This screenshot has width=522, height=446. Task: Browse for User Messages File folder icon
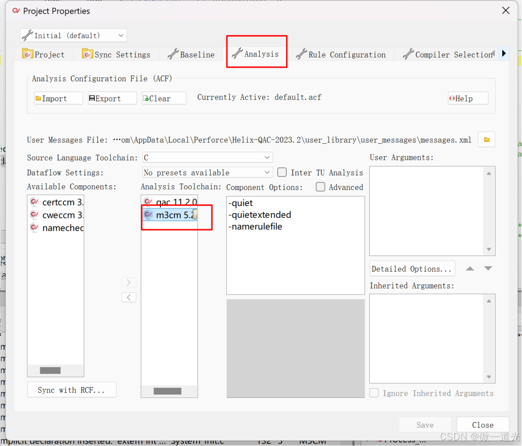click(x=486, y=140)
